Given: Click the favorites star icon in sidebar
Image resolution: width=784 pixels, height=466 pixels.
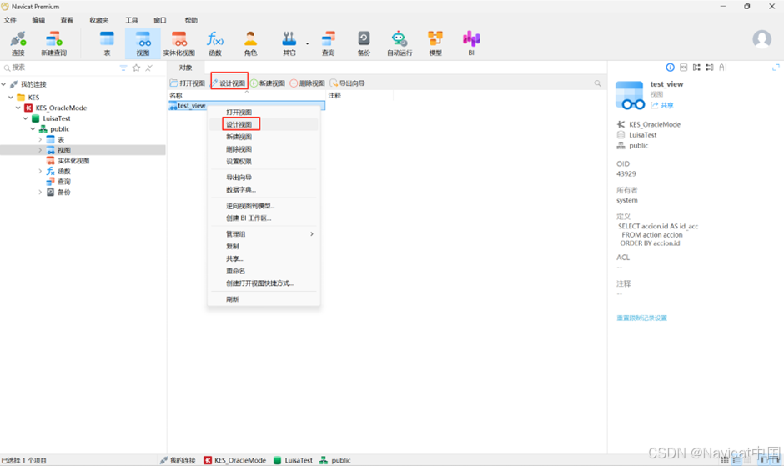Looking at the screenshot, I should tap(136, 68).
